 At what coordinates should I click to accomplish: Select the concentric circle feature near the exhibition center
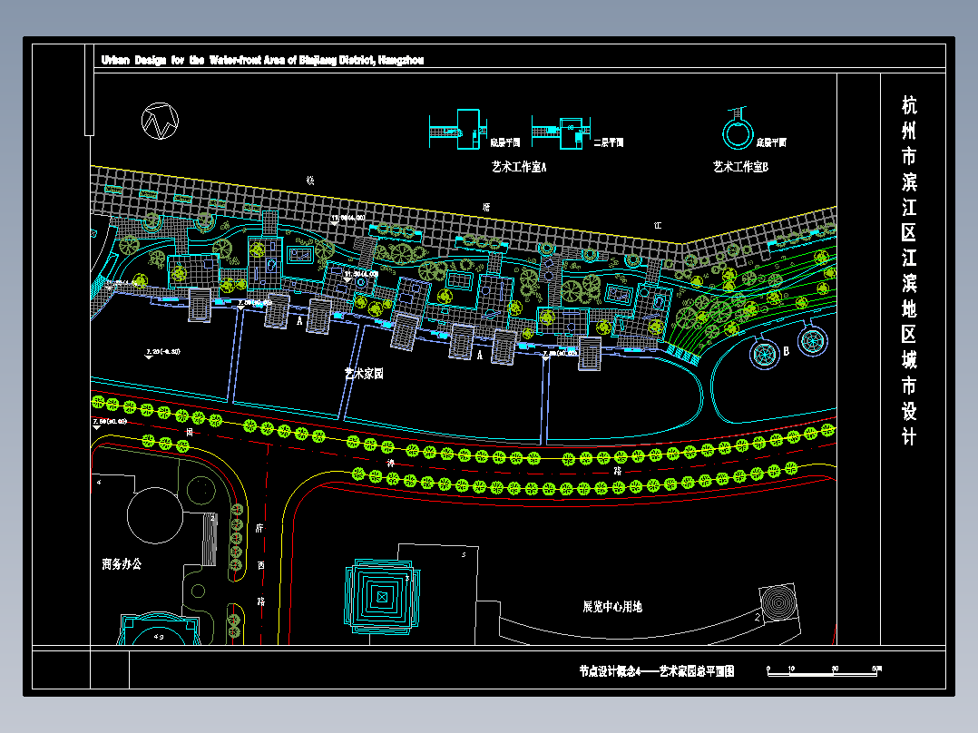pyautogui.click(x=779, y=602)
